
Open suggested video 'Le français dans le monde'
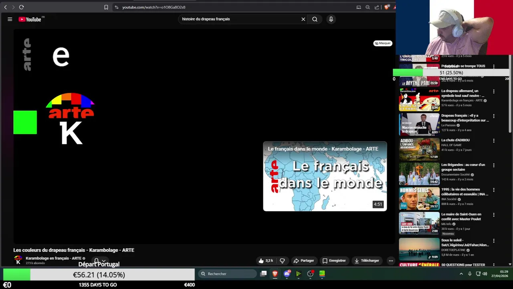(325, 176)
